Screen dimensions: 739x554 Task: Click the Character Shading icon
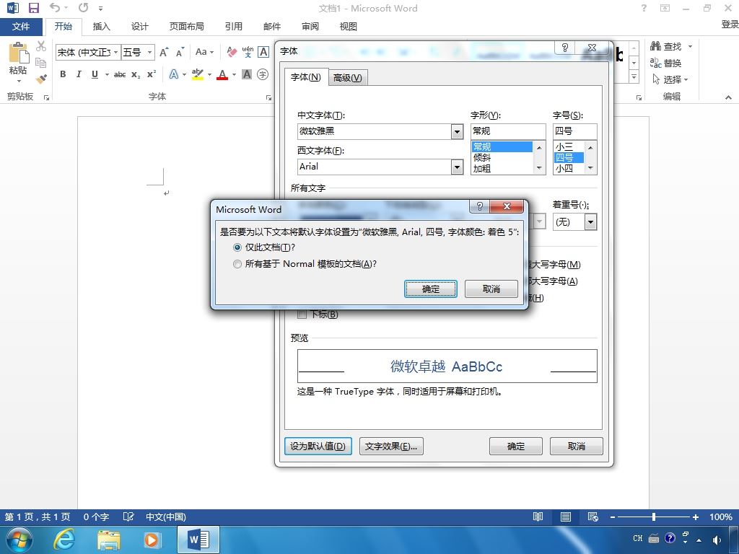click(x=247, y=74)
